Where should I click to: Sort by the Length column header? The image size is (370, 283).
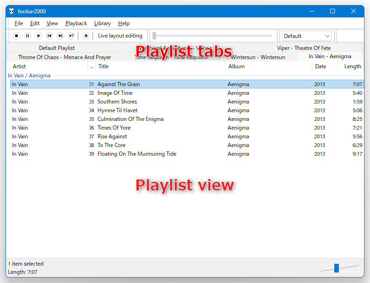351,66
